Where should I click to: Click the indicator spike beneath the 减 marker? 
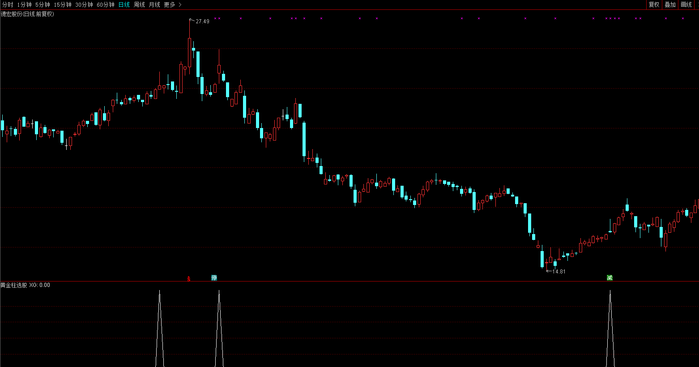coord(610,329)
